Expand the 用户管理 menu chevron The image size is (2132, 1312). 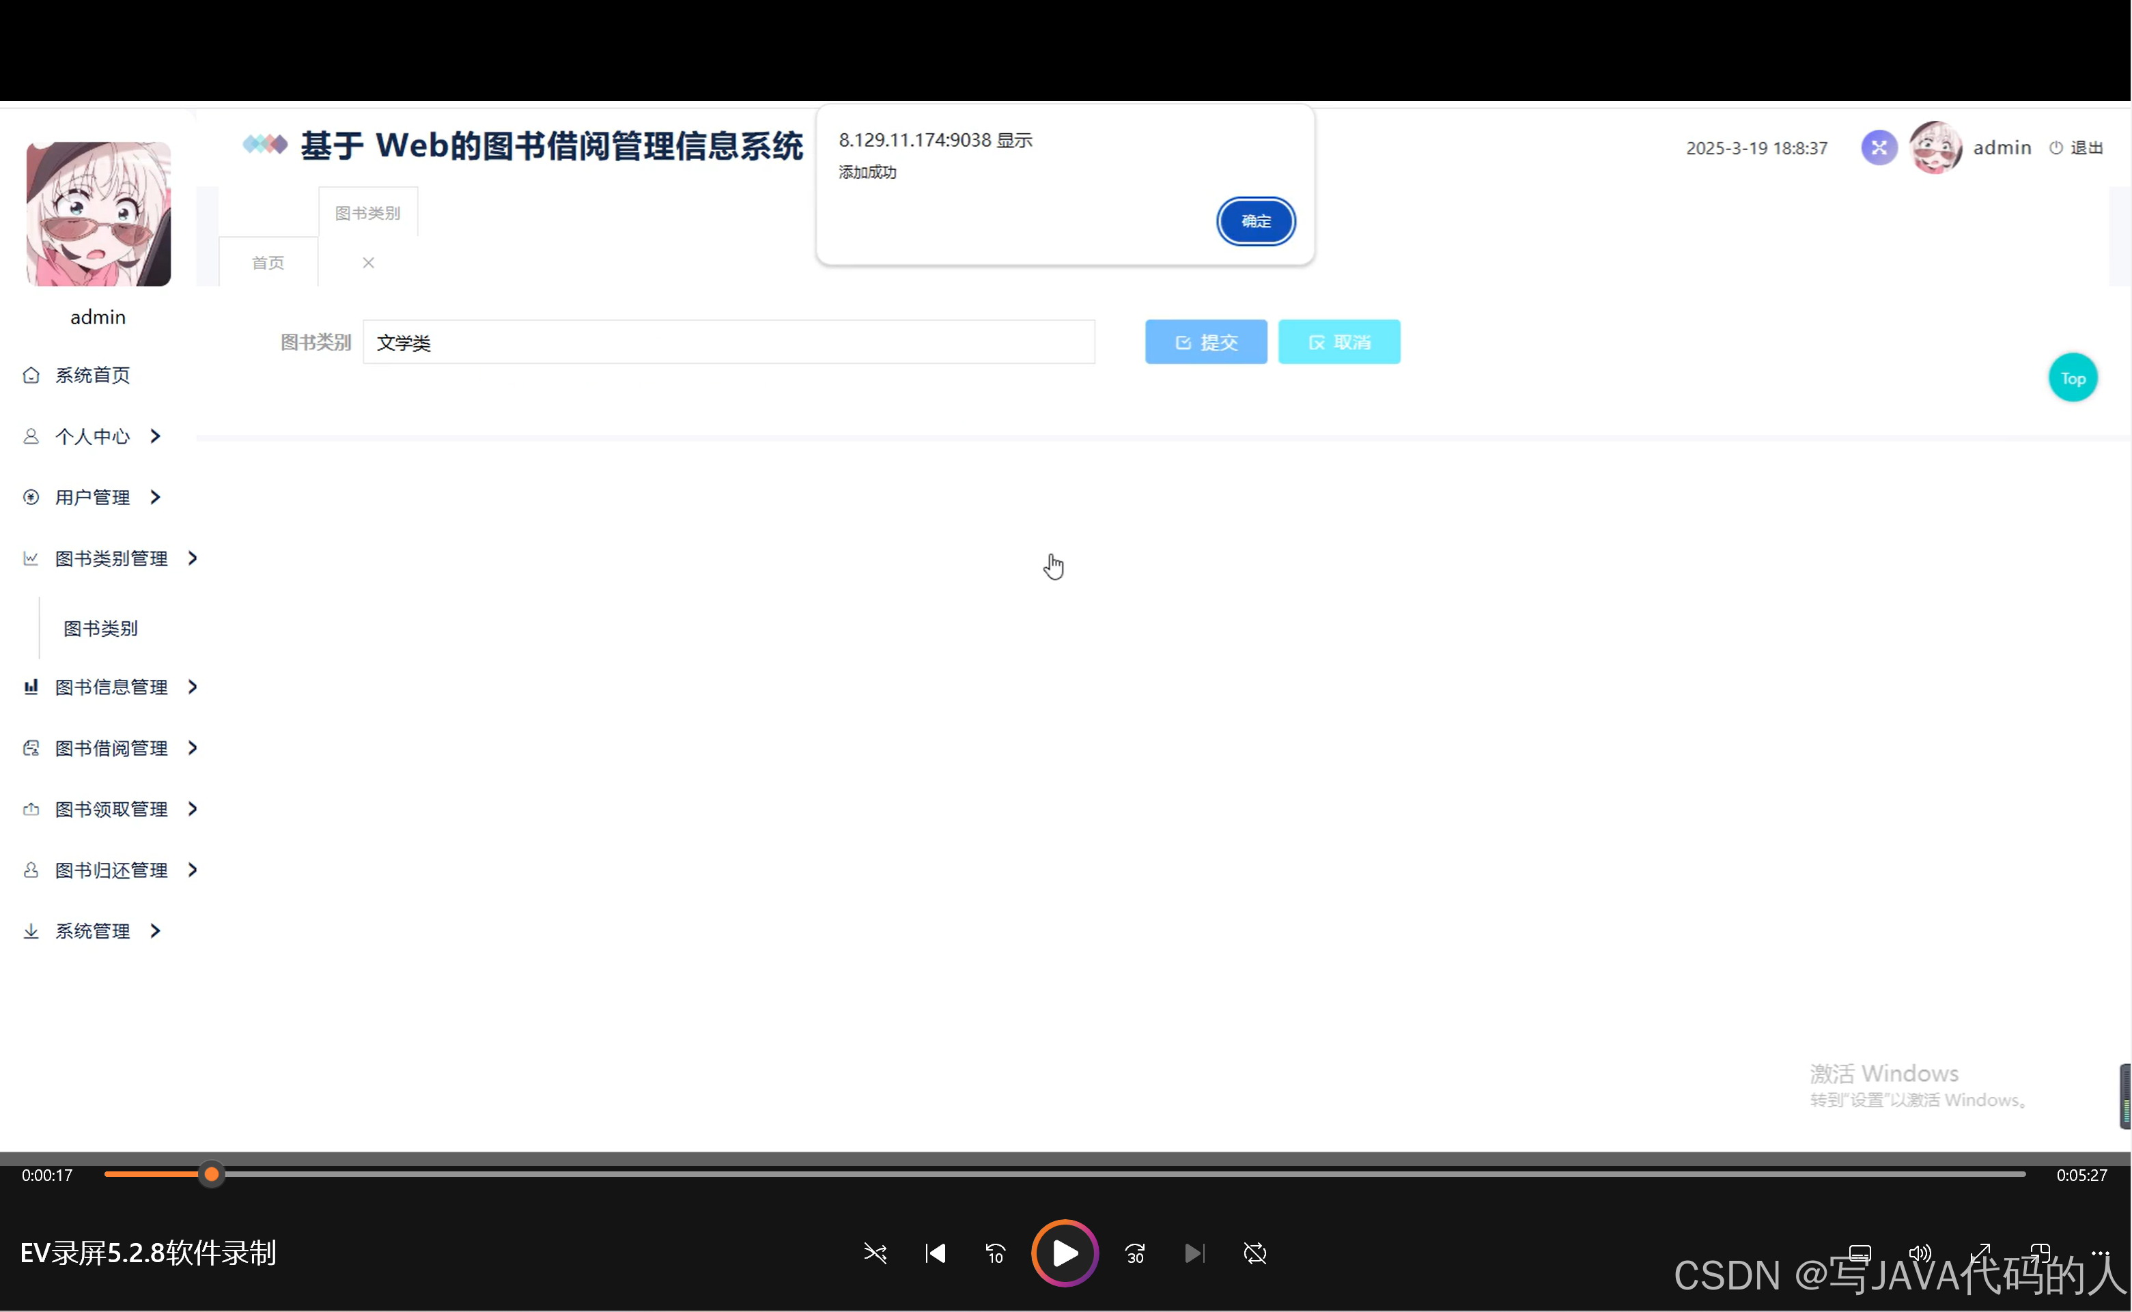pos(156,497)
